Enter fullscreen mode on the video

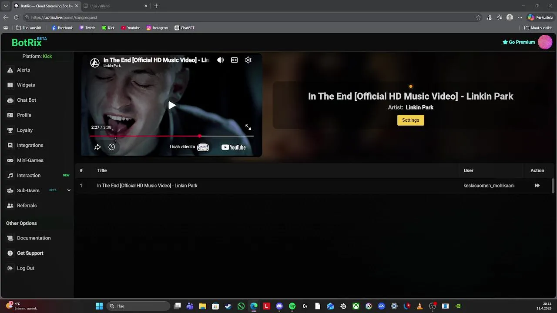248,127
